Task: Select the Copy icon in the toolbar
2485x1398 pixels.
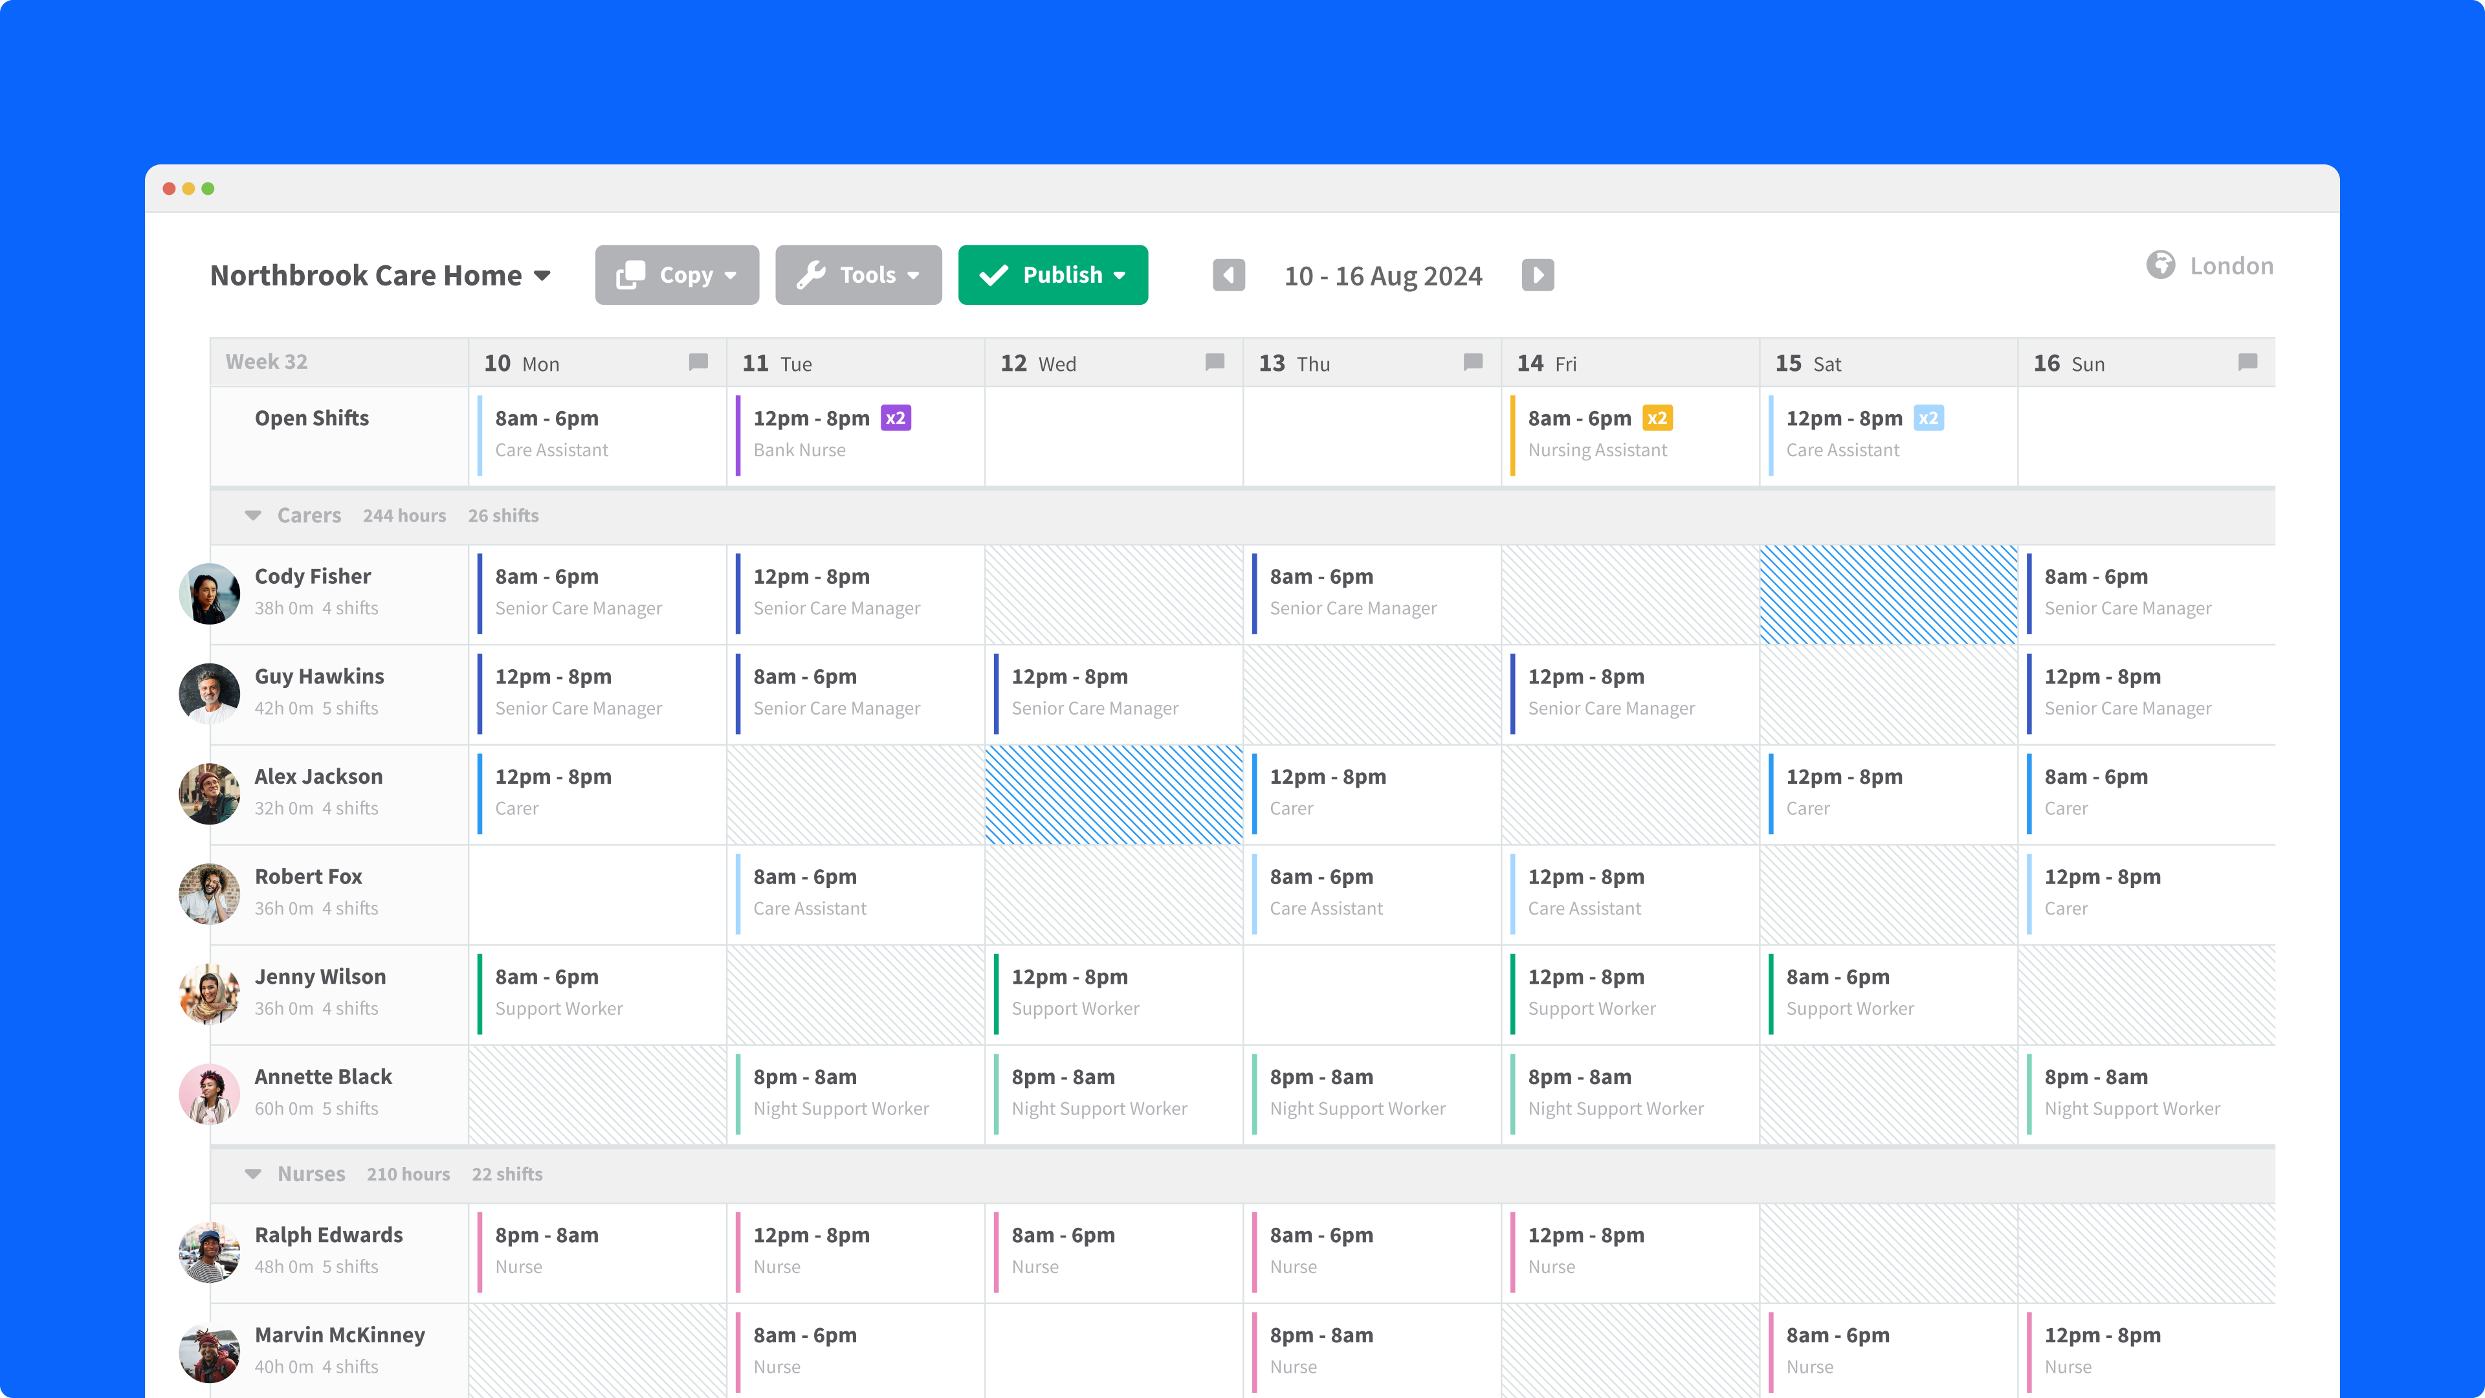Action: (632, 275)
